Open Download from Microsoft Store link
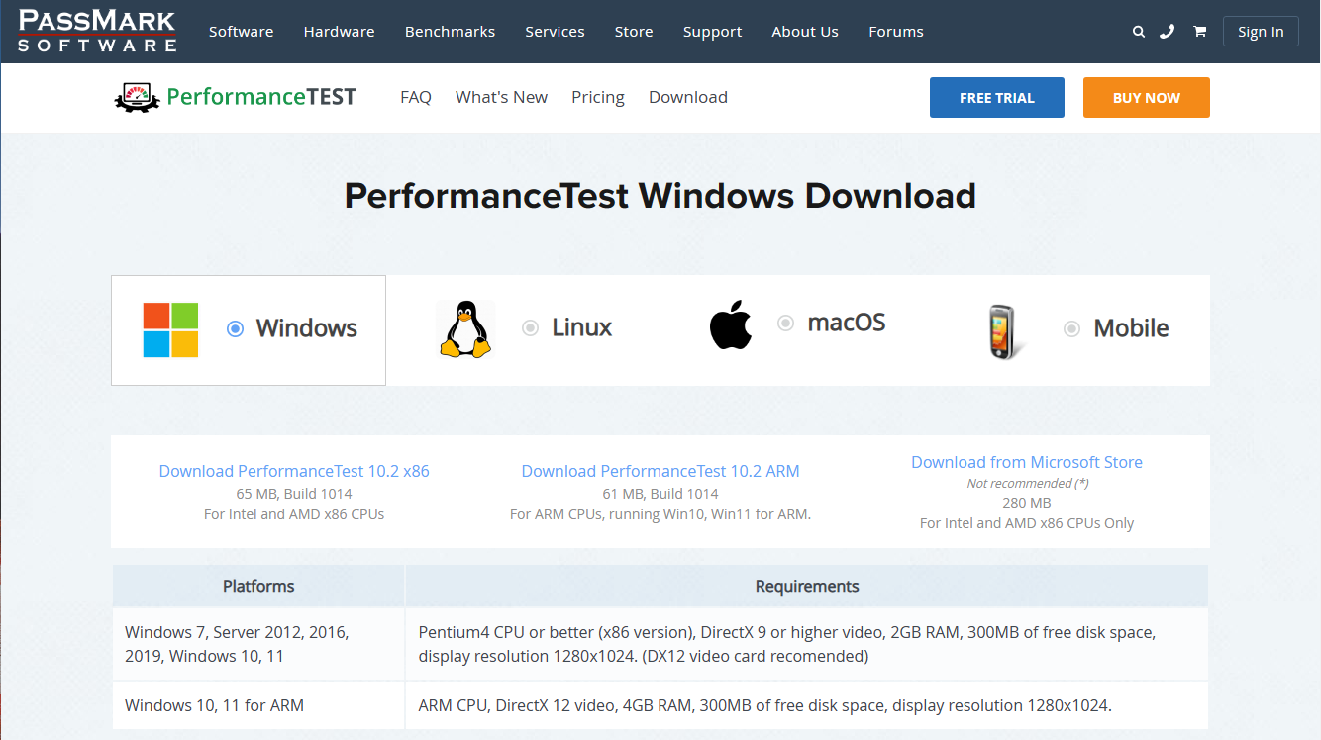 pyautogui.click(x=1027, y=462)
